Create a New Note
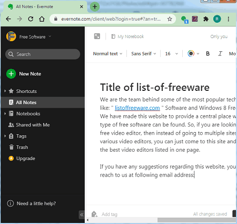237x224 pixels. pos(24,74)
